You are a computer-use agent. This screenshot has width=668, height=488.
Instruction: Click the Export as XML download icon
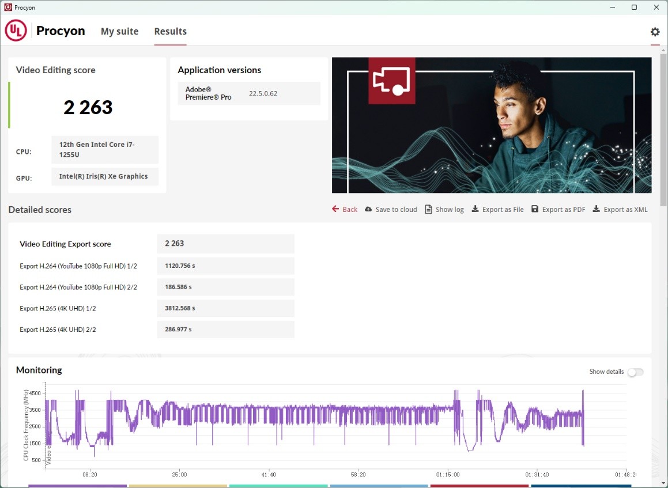[x=596, y=209]
